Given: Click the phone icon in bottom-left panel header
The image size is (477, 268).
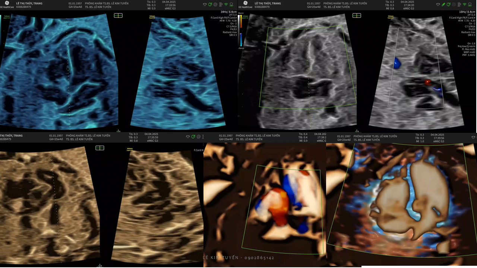Looking at the screenshot, I should pos(188,137).
